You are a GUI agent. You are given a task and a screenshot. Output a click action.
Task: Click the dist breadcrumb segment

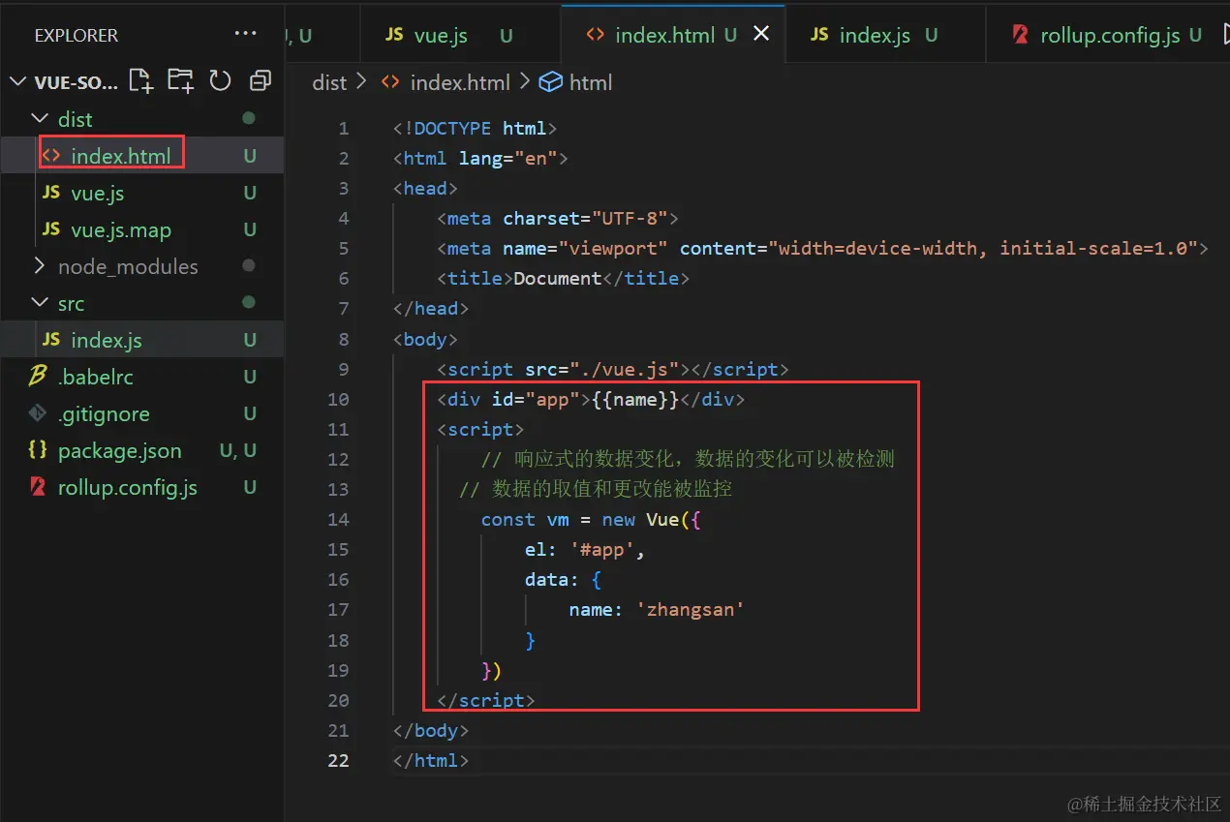point(329,82)
